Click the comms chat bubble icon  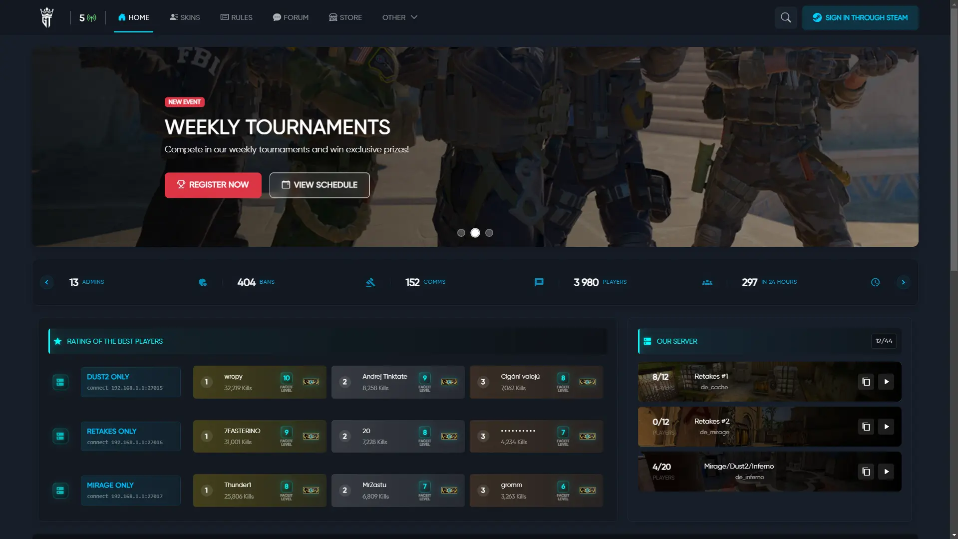[x=539, y=282]
